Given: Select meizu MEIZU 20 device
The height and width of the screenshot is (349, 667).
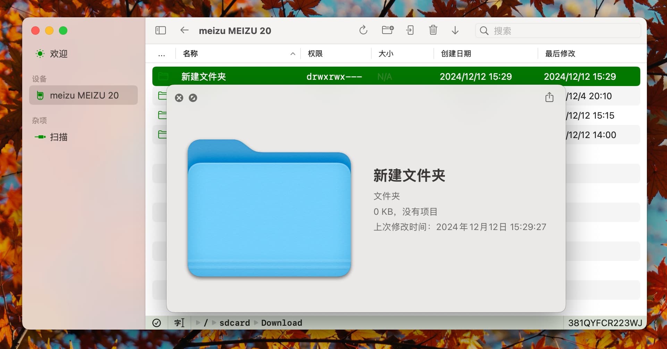Looking at the screenshot, I should coord(84,95).
